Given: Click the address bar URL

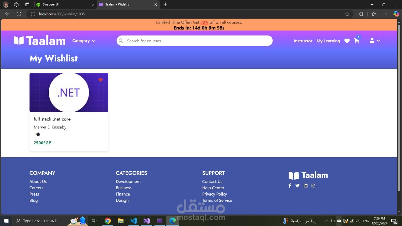Looking at the screenshot, I should pyautogui.click(x=62, y=14).
